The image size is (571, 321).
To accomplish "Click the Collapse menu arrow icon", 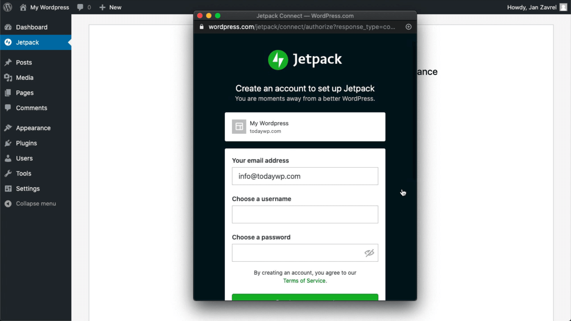I will 8,204.
